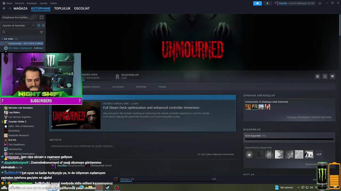
Task: Click the page vertical scrollbar
Action: (x=340, y=25)
